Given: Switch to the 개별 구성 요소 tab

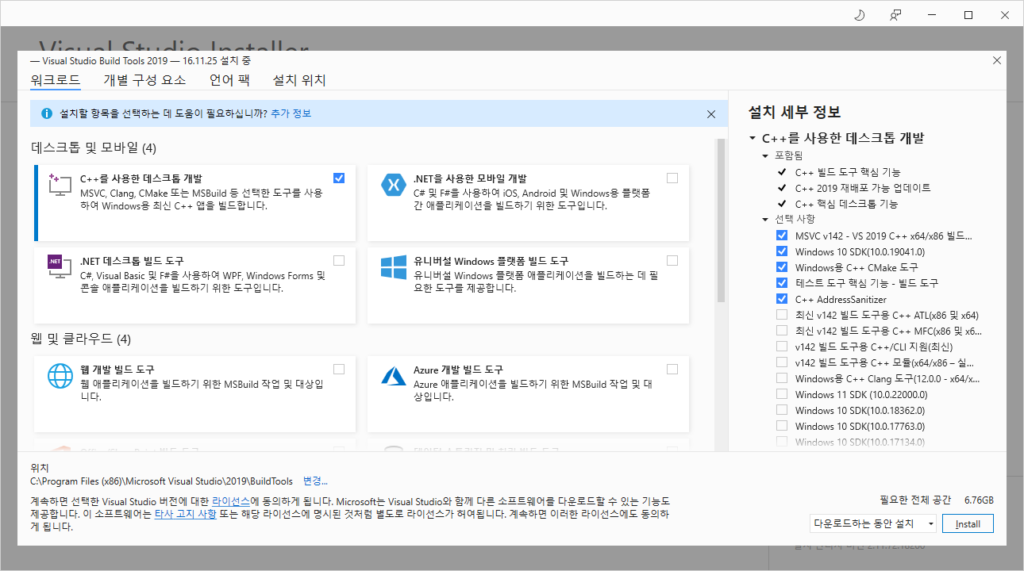Looking at the screenshot, I should point(144,80).
